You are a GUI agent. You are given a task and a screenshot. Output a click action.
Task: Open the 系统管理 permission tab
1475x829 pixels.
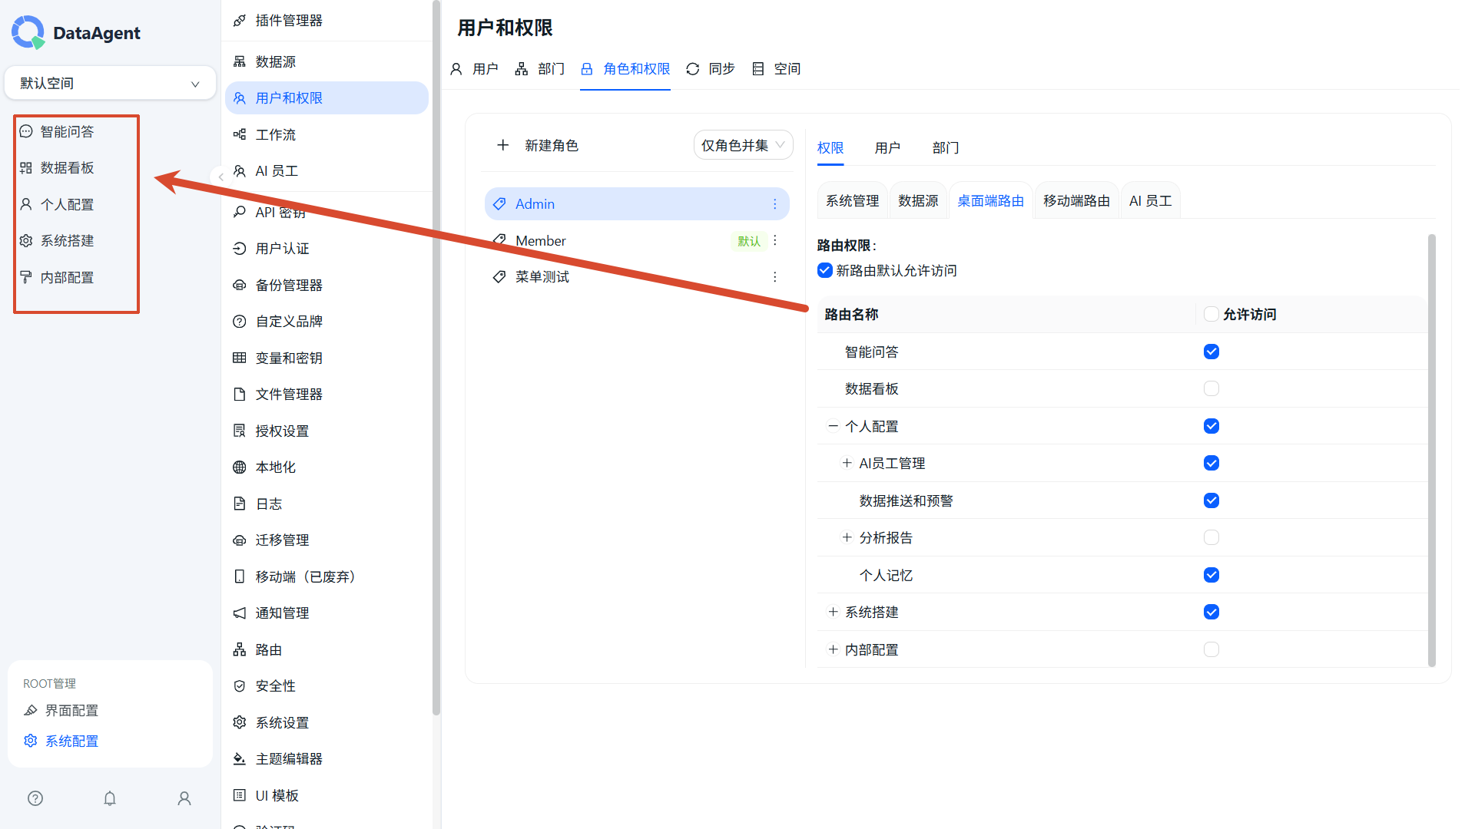[852, 200]
